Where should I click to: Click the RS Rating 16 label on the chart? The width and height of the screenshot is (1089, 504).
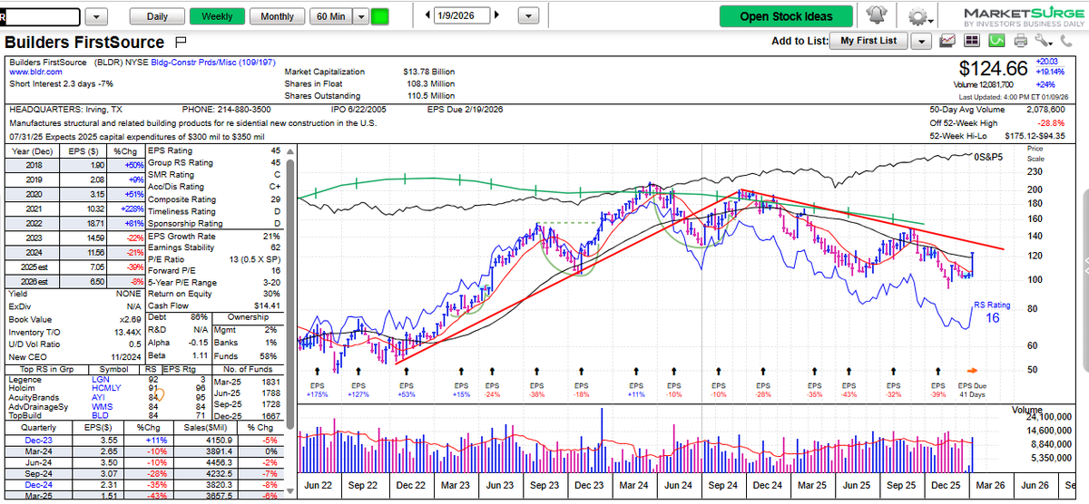(992, 312)
